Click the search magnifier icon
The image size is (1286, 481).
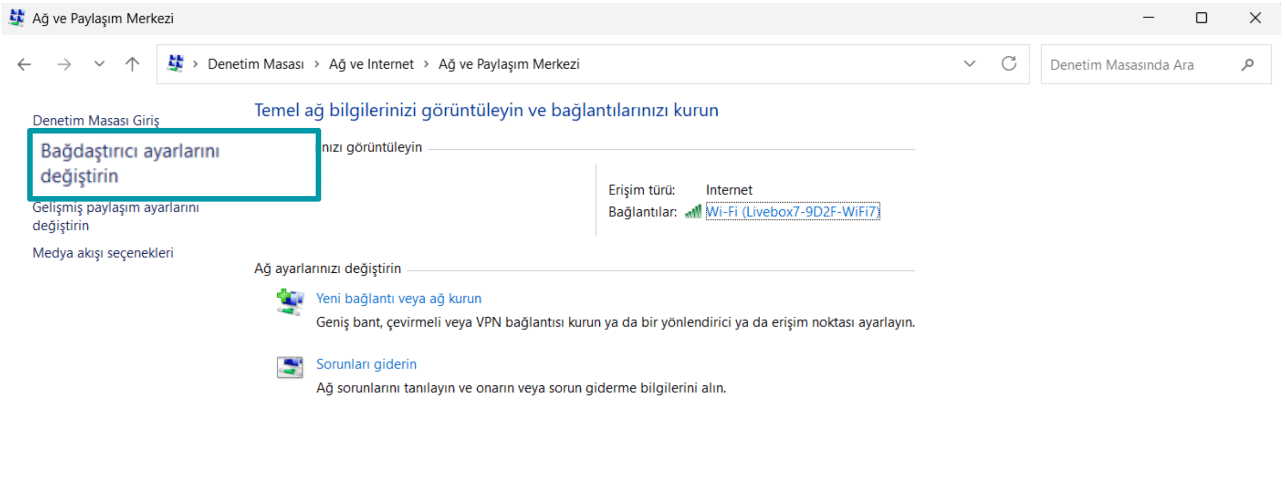click(1248, 65)
